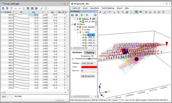Click the Sp column header
Viewport: 172px width, 103px height.
point(52,12)
